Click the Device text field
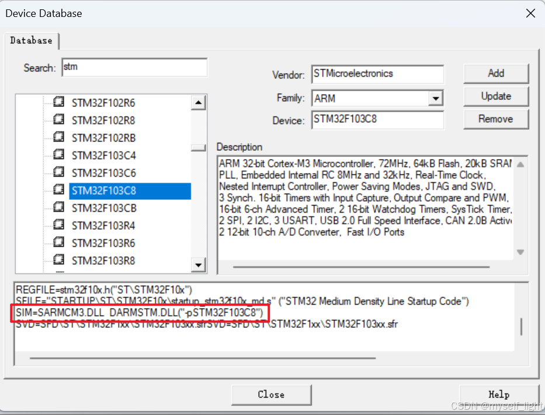Image resolution: width=545 pixels, height=415 pixels. (x=378, y=120)
